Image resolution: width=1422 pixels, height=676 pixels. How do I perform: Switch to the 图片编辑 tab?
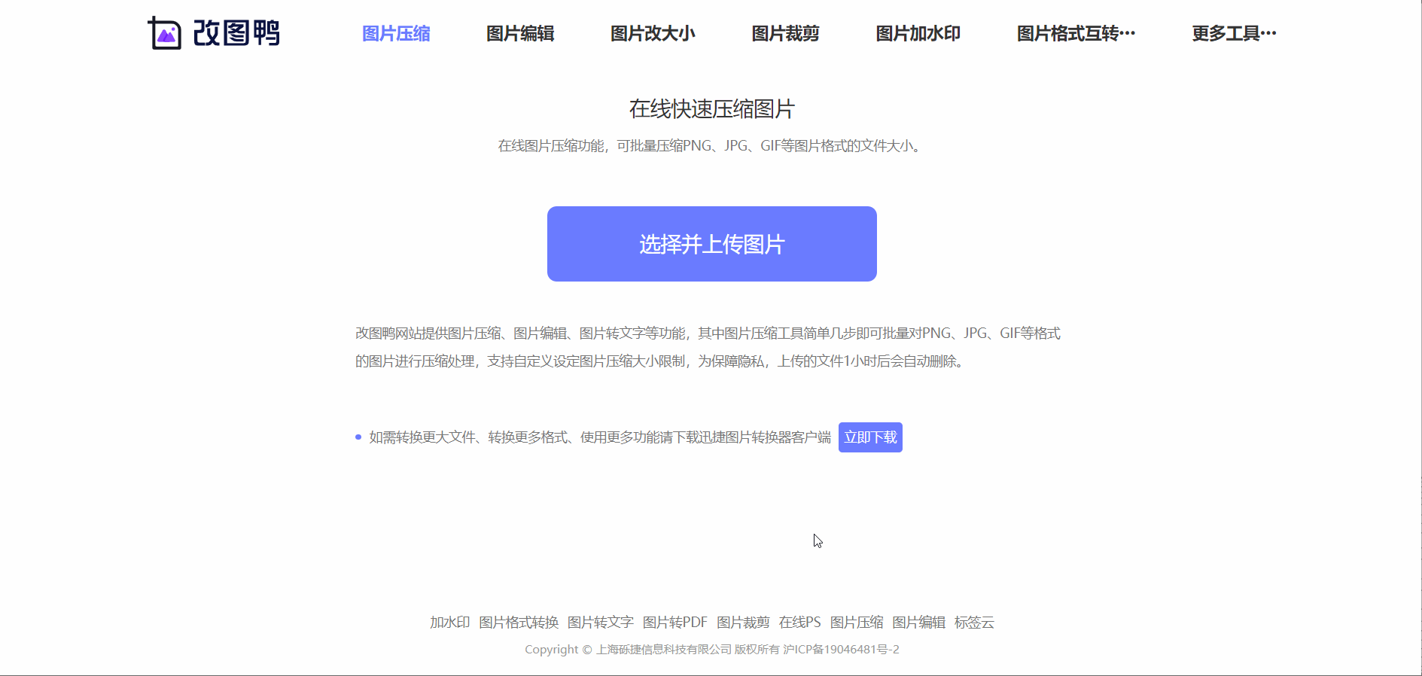point(520,33)
